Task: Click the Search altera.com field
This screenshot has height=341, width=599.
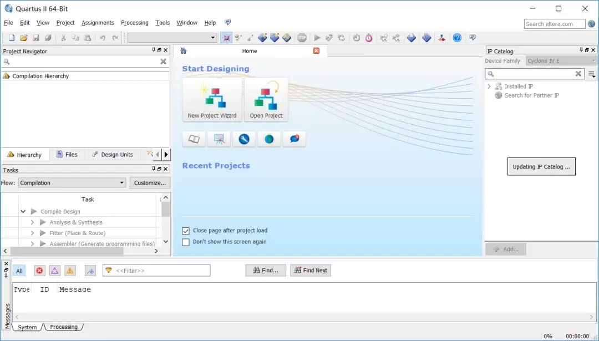Action: (554, 24)
